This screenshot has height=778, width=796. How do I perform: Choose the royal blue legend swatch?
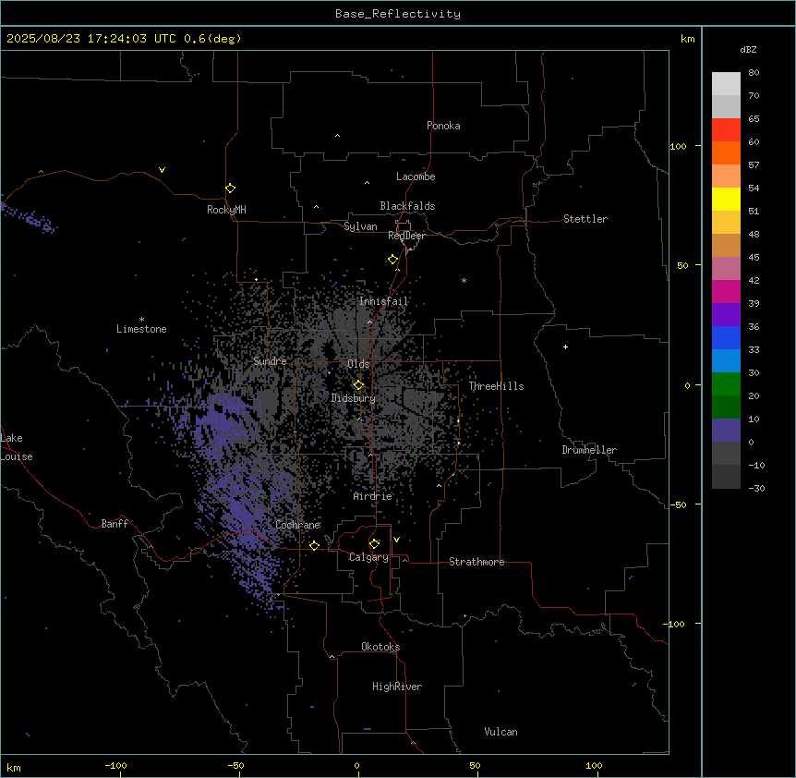[726, 337]
